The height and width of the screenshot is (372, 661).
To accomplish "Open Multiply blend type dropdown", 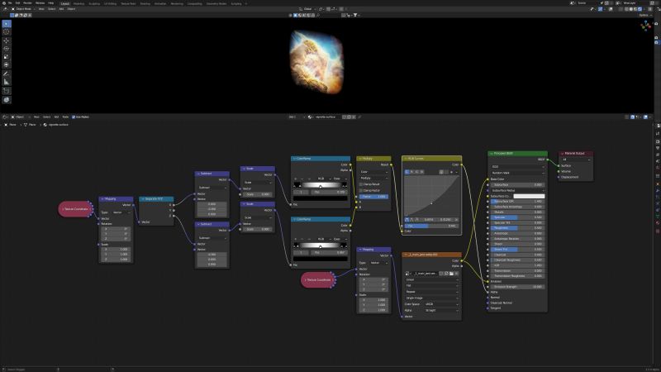I will [374, 178].
